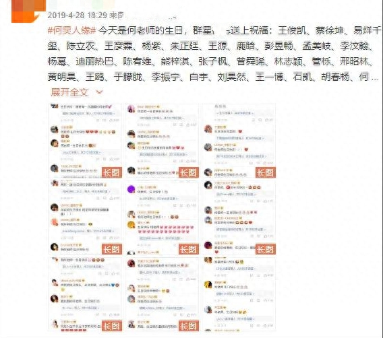Click 长图 badge on third grid image
The height and width of the screenshot is (338, 383).
click(266, 172)
